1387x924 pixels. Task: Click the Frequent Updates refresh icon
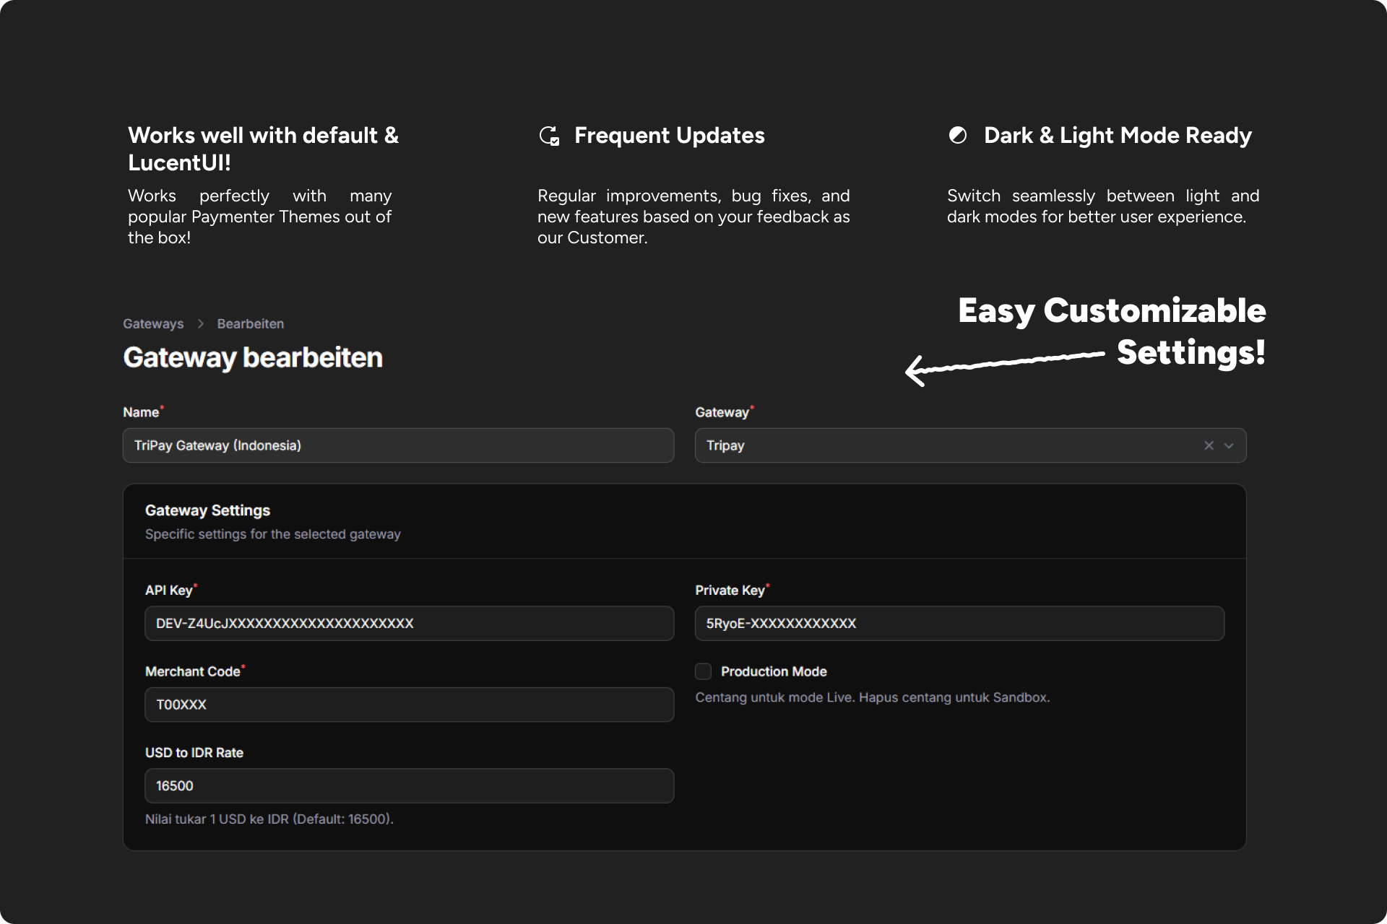549,136
